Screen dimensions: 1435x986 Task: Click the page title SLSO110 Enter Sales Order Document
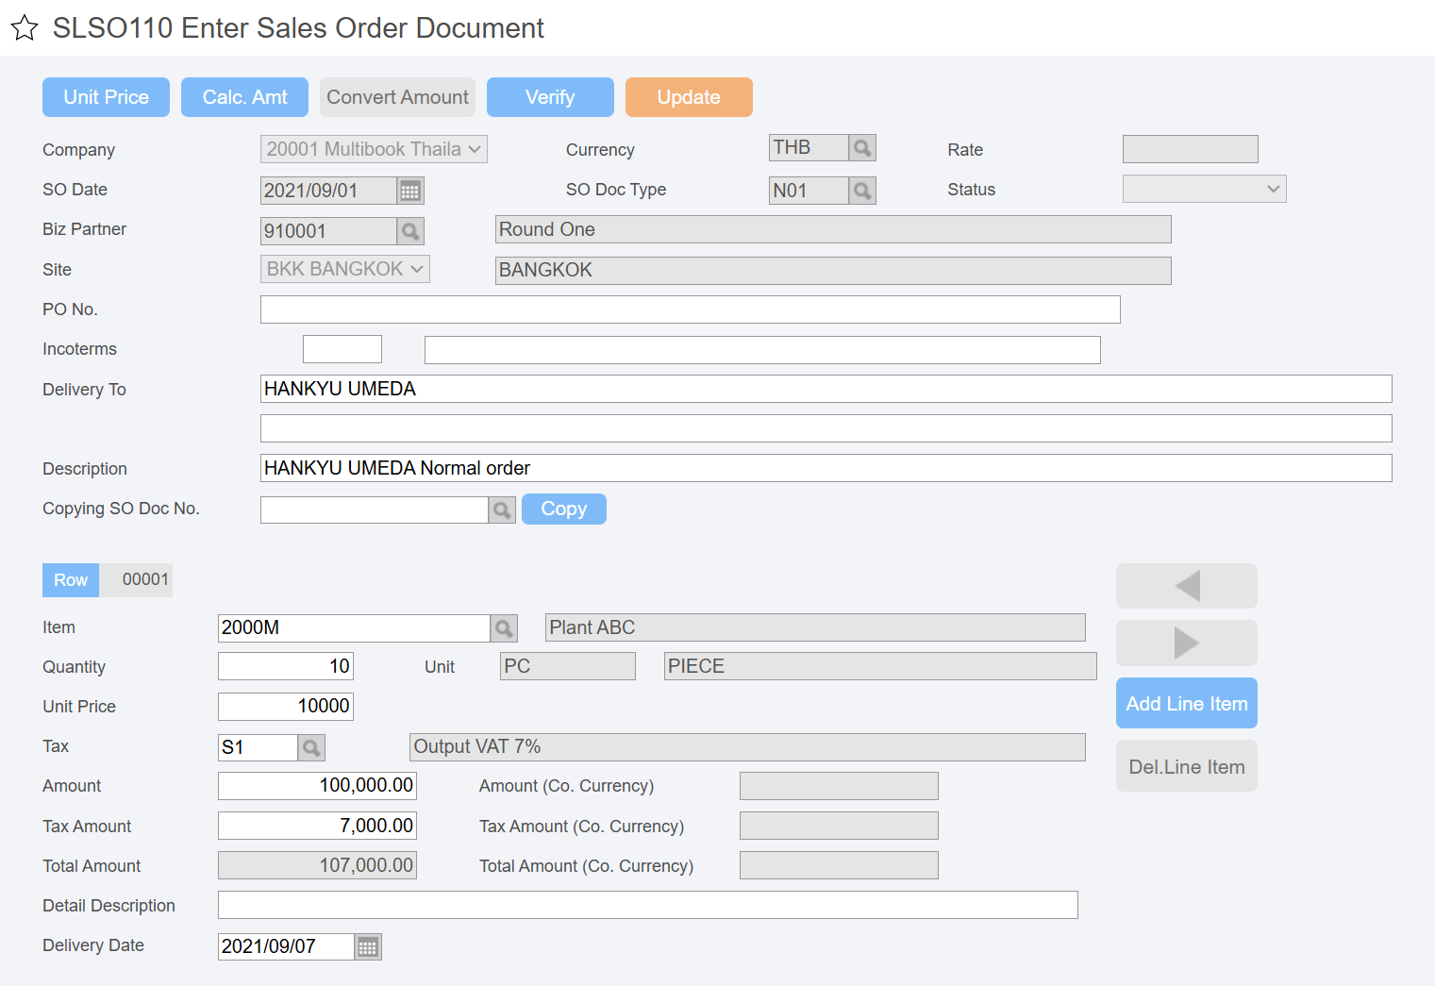[298, 28]
